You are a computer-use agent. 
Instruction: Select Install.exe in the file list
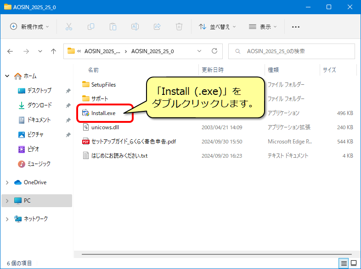coord(103,113)
